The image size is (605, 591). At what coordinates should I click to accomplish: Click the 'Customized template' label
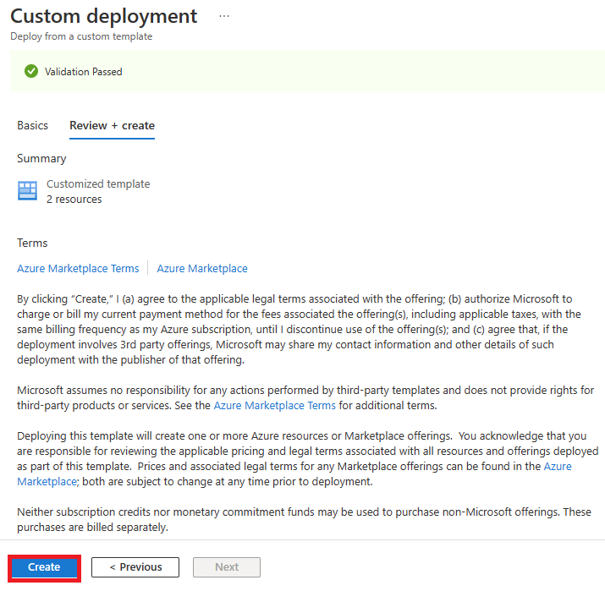(98, 183)
